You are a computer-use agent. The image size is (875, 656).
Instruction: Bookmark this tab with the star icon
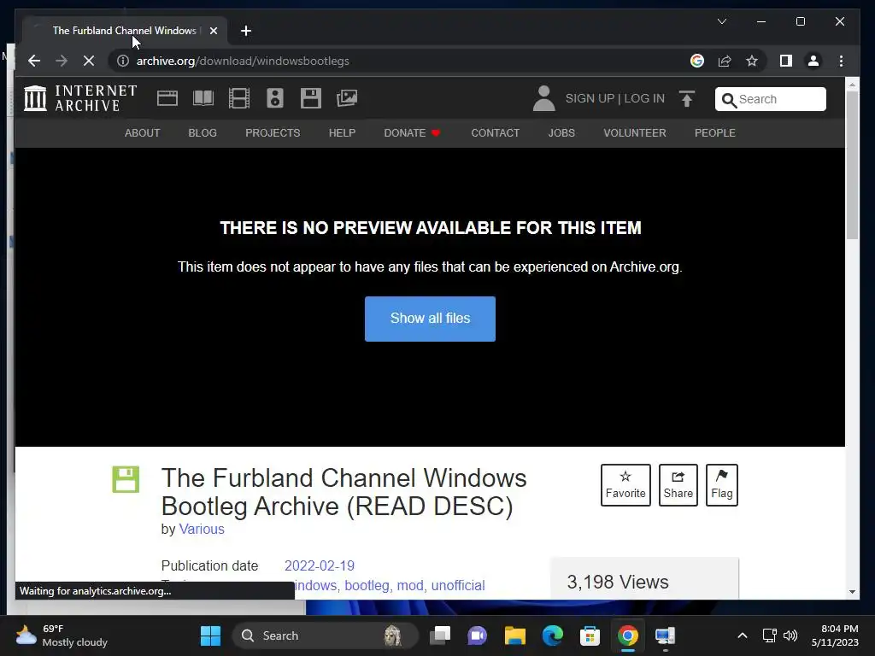pos(752,61)
